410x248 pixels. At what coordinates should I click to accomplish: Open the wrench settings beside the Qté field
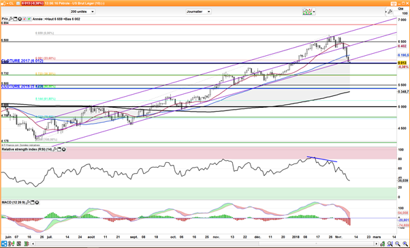pyautogui.click(x=390, y=12)
